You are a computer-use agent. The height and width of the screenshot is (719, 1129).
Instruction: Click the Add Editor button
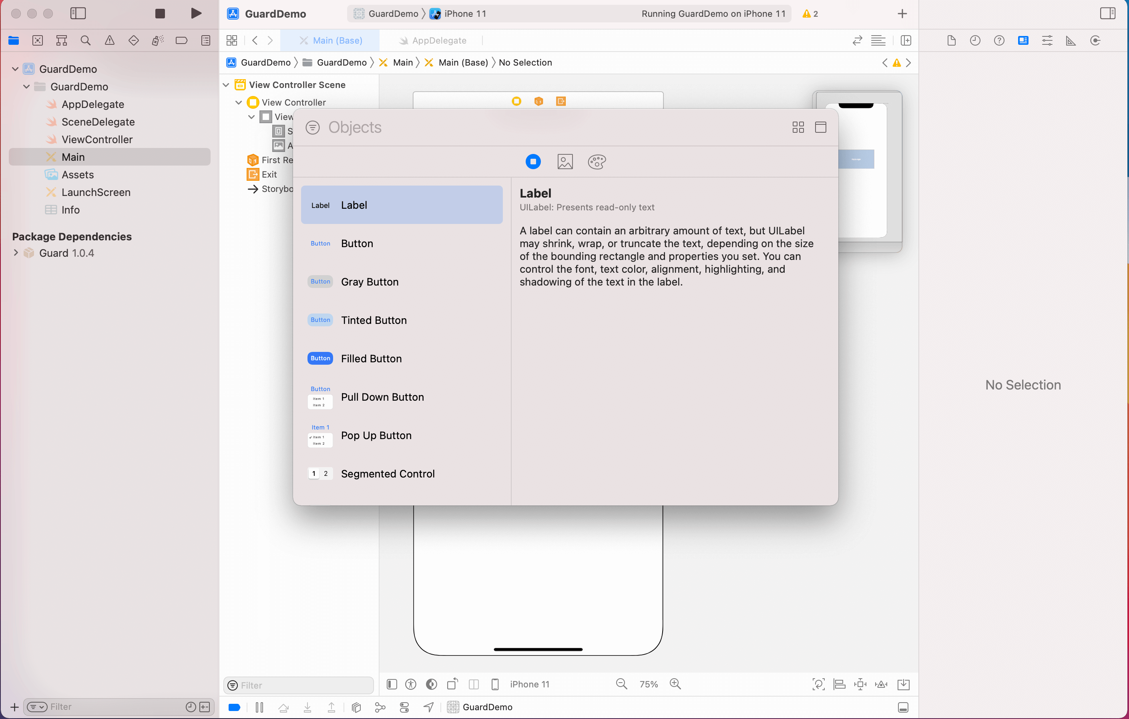[x=906, y=41]
